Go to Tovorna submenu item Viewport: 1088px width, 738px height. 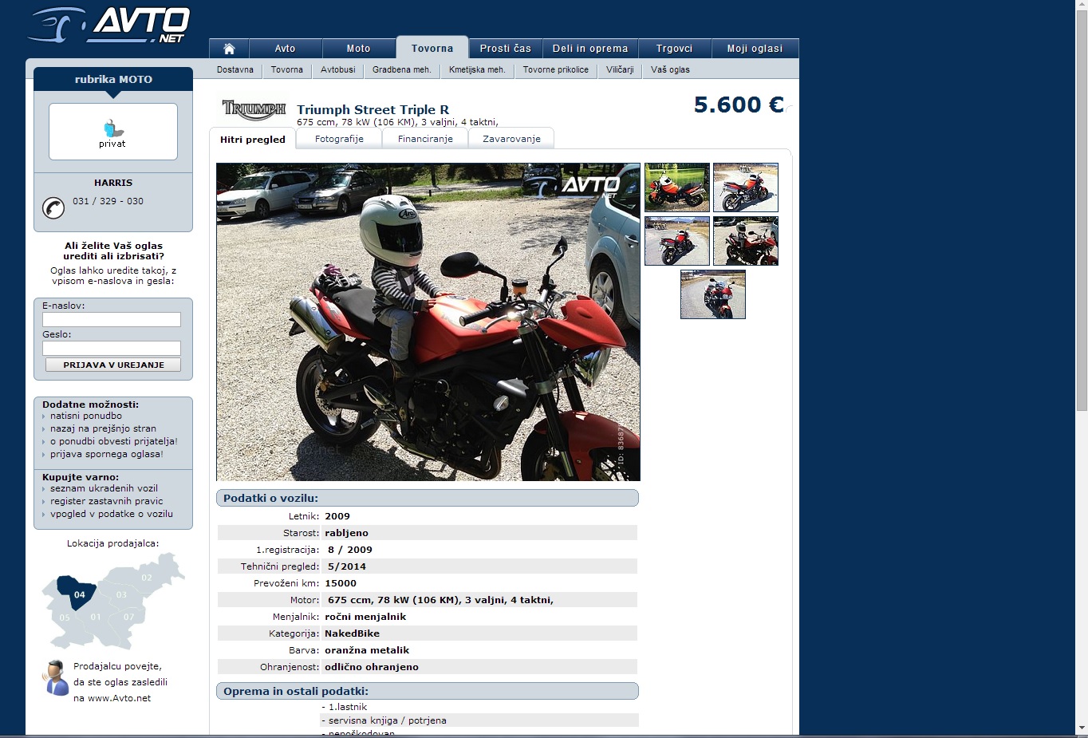coord(287,69)
